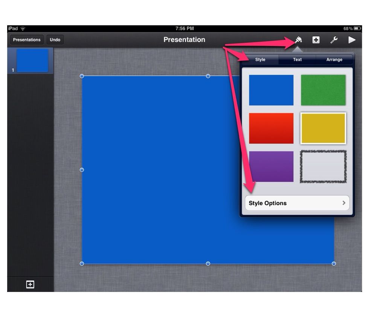Viewport: 369px width, 315px height.
Task: Select the yellow fill style
Action: tap(323, 128)
